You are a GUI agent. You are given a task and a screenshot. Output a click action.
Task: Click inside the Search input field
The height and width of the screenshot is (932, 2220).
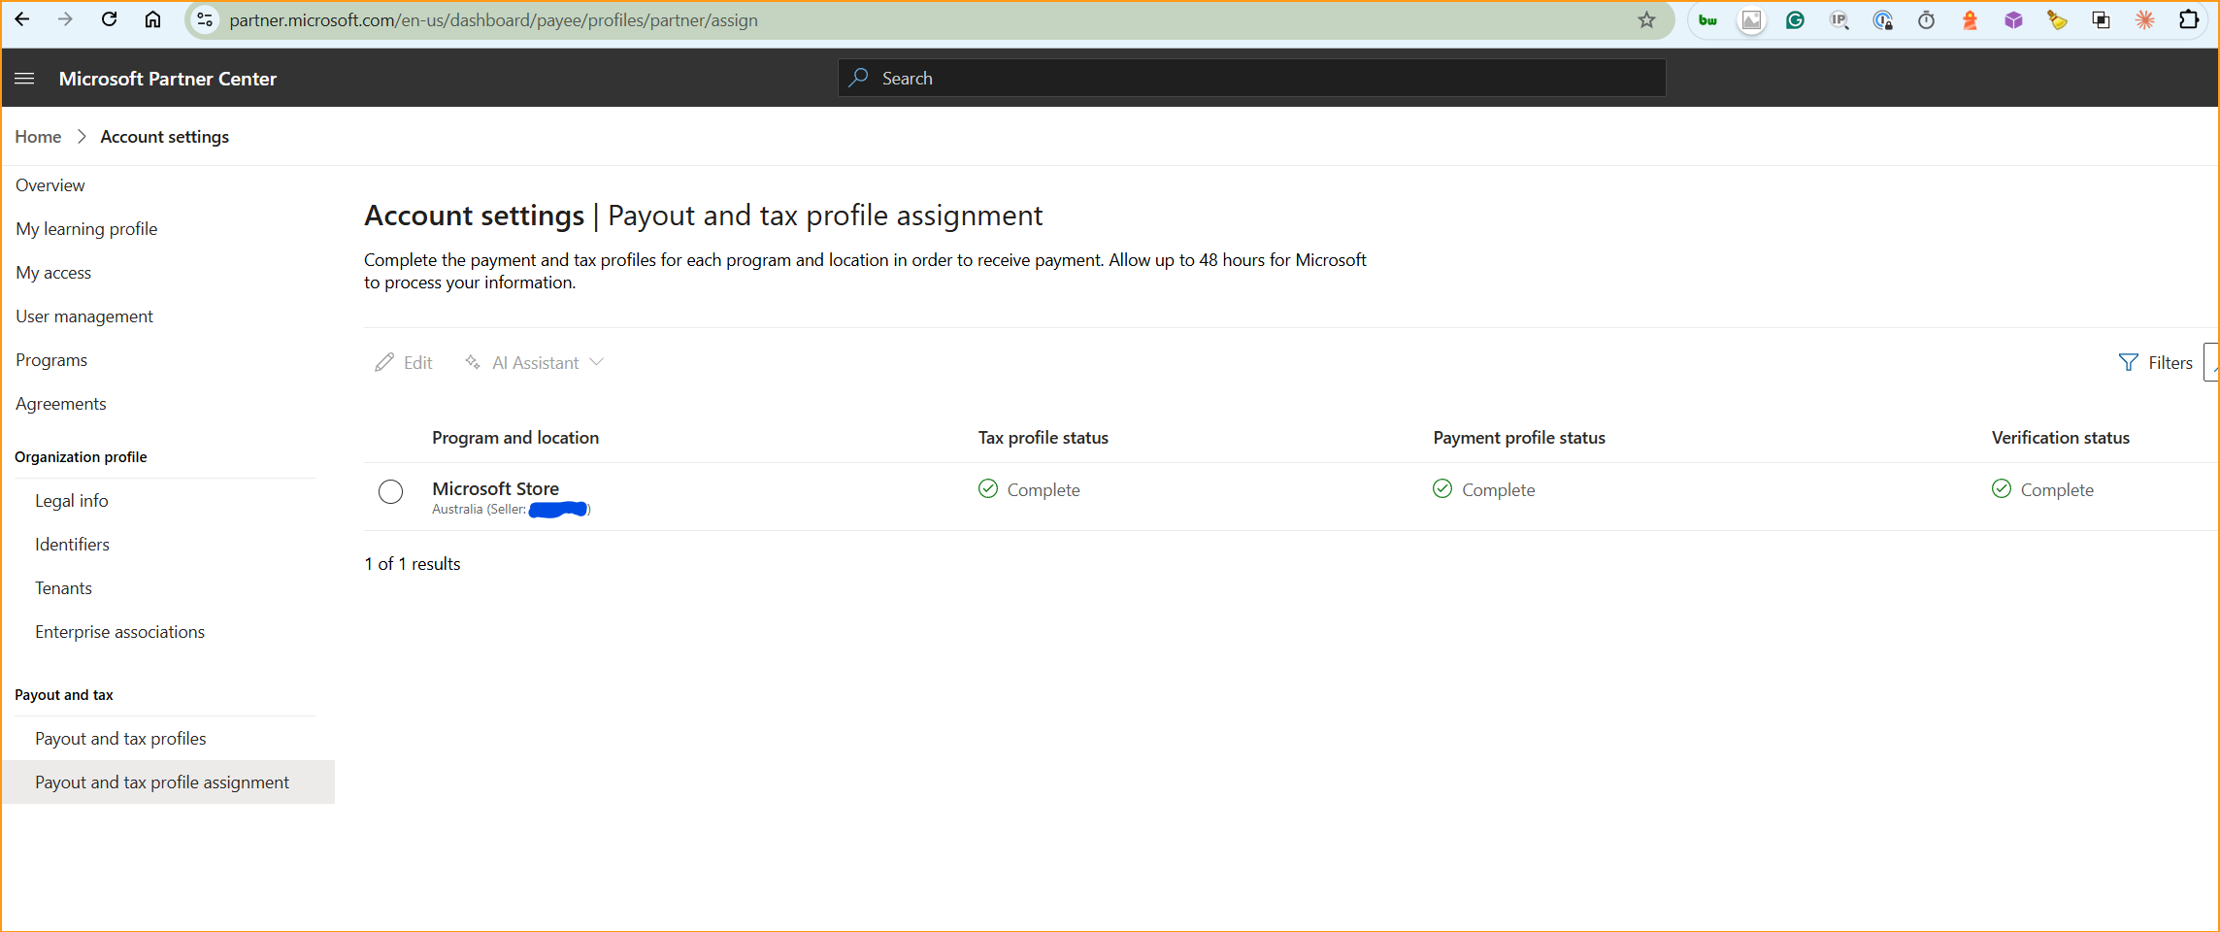[x=1068, y=77]
